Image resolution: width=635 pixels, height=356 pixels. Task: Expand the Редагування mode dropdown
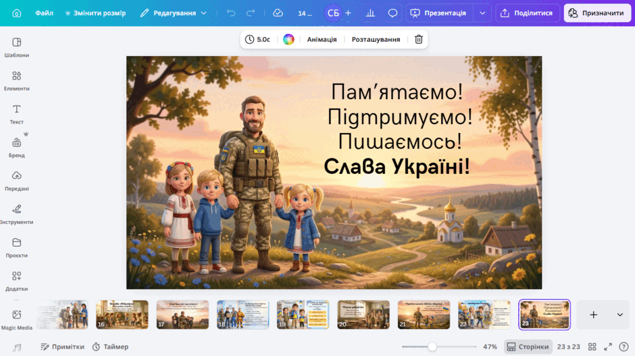point(174,13)
